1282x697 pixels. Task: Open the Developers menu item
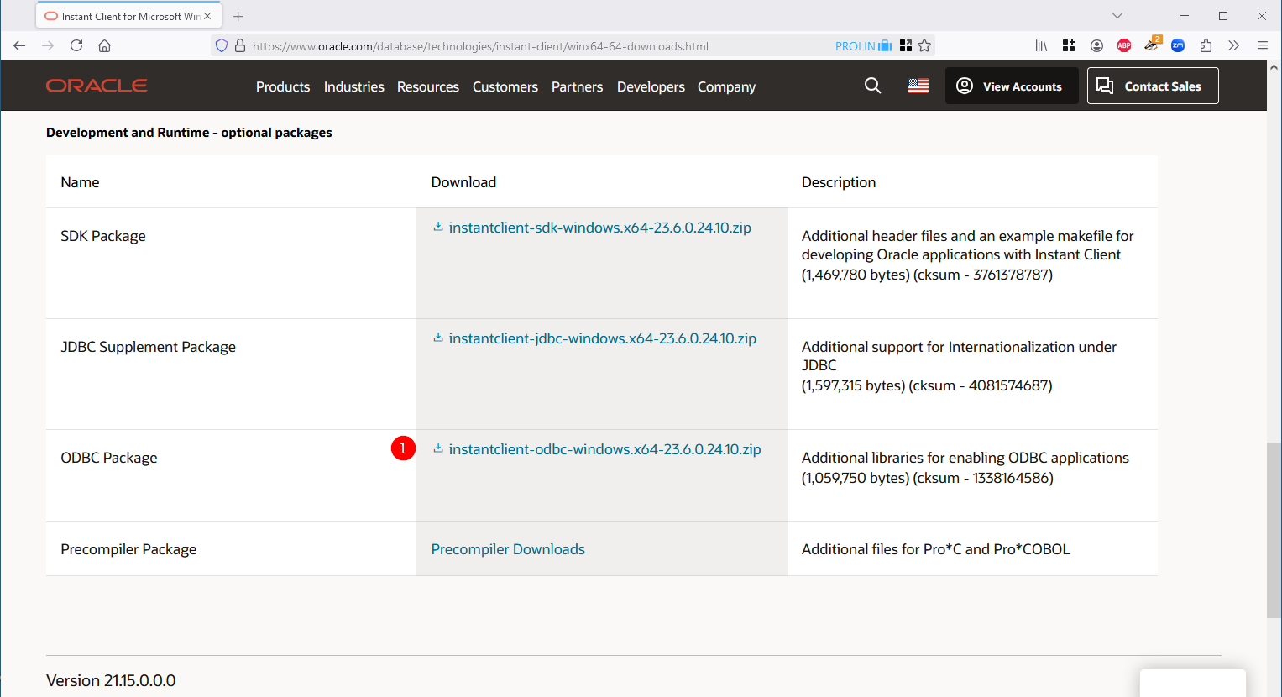click(651, 86)
